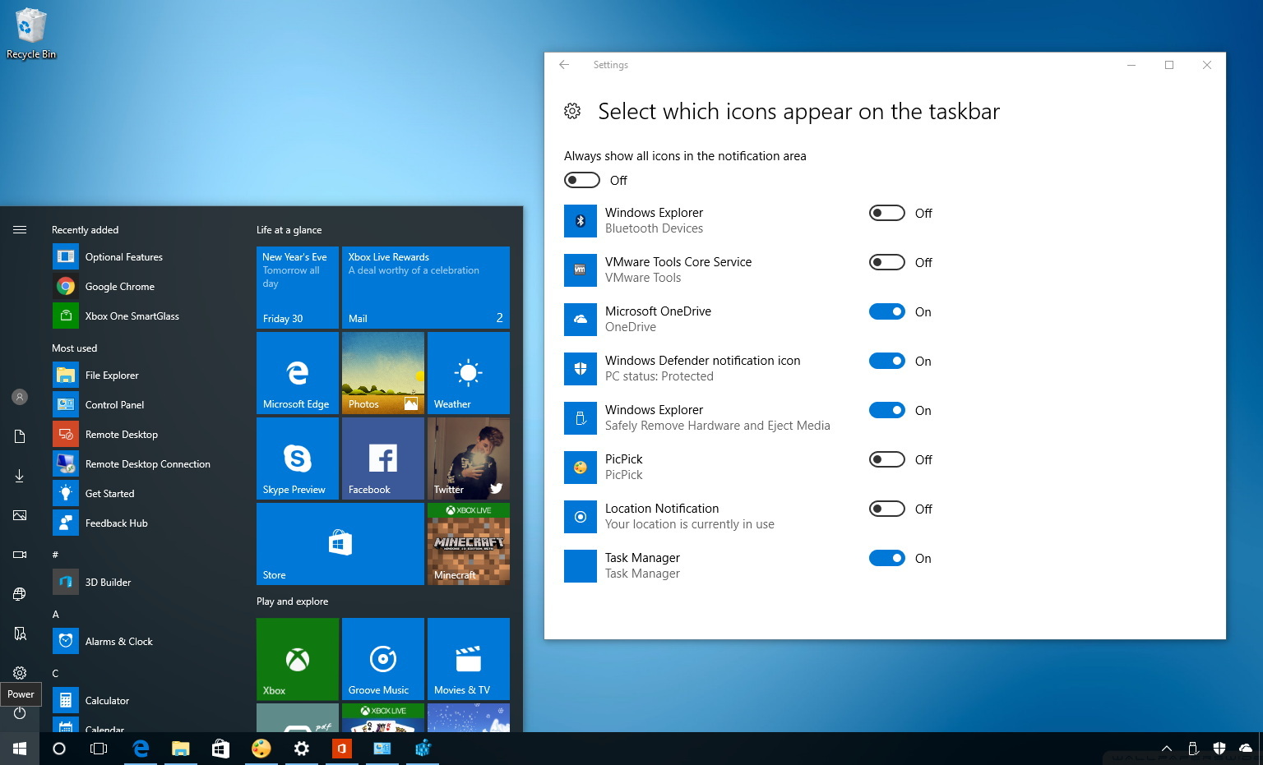Expand hidden icons in the system tray
Viewport: 1263px width, 765px height.
tap(1166, 748)
